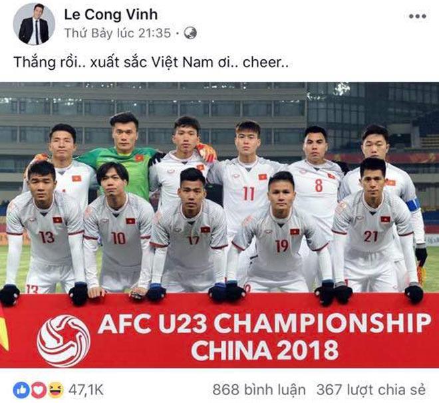439x403 pixels.
Task: Click the AFC U23 Championship banner text
Action: (265, 337)
